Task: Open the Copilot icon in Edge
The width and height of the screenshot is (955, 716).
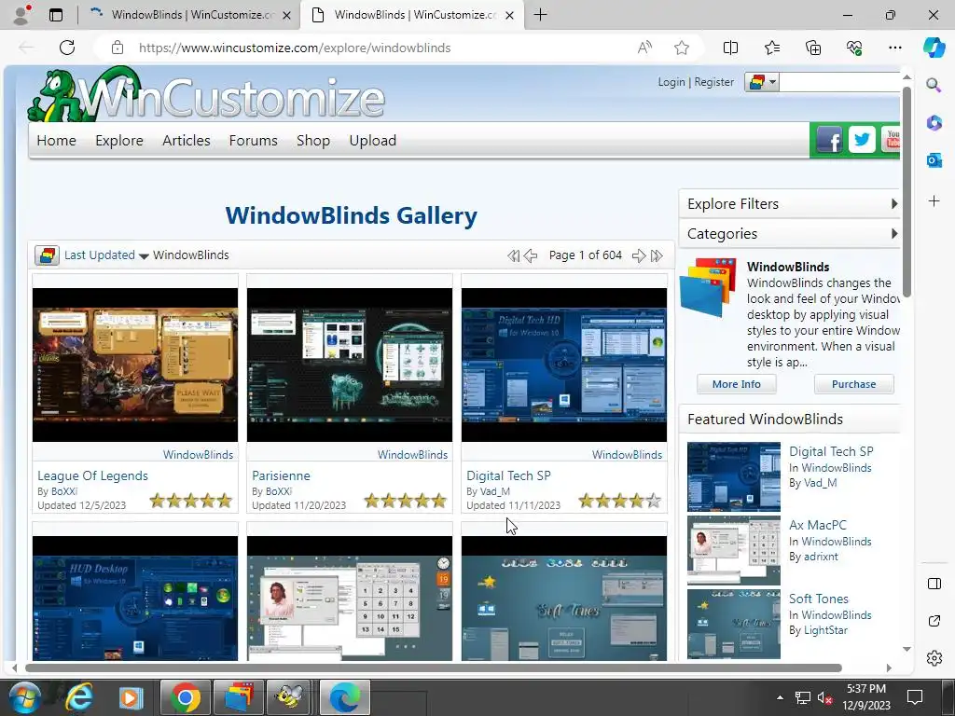Action: pyautogui.click(x=934, y=48)
